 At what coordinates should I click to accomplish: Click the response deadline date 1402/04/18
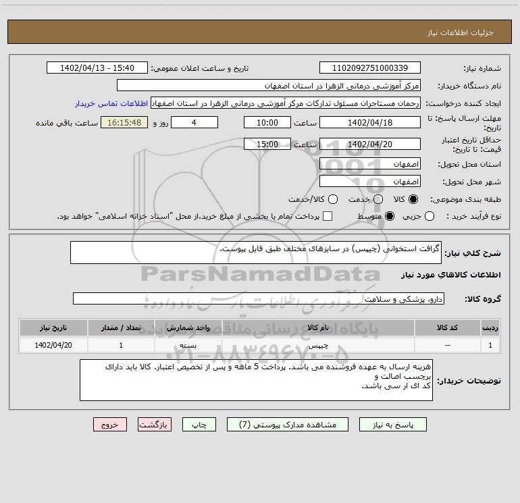[x=370, y=123]
